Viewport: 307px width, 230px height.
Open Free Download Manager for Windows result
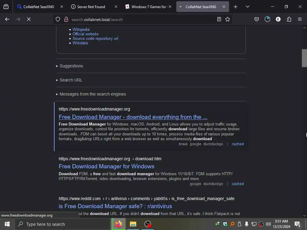(x=106, y=167)
